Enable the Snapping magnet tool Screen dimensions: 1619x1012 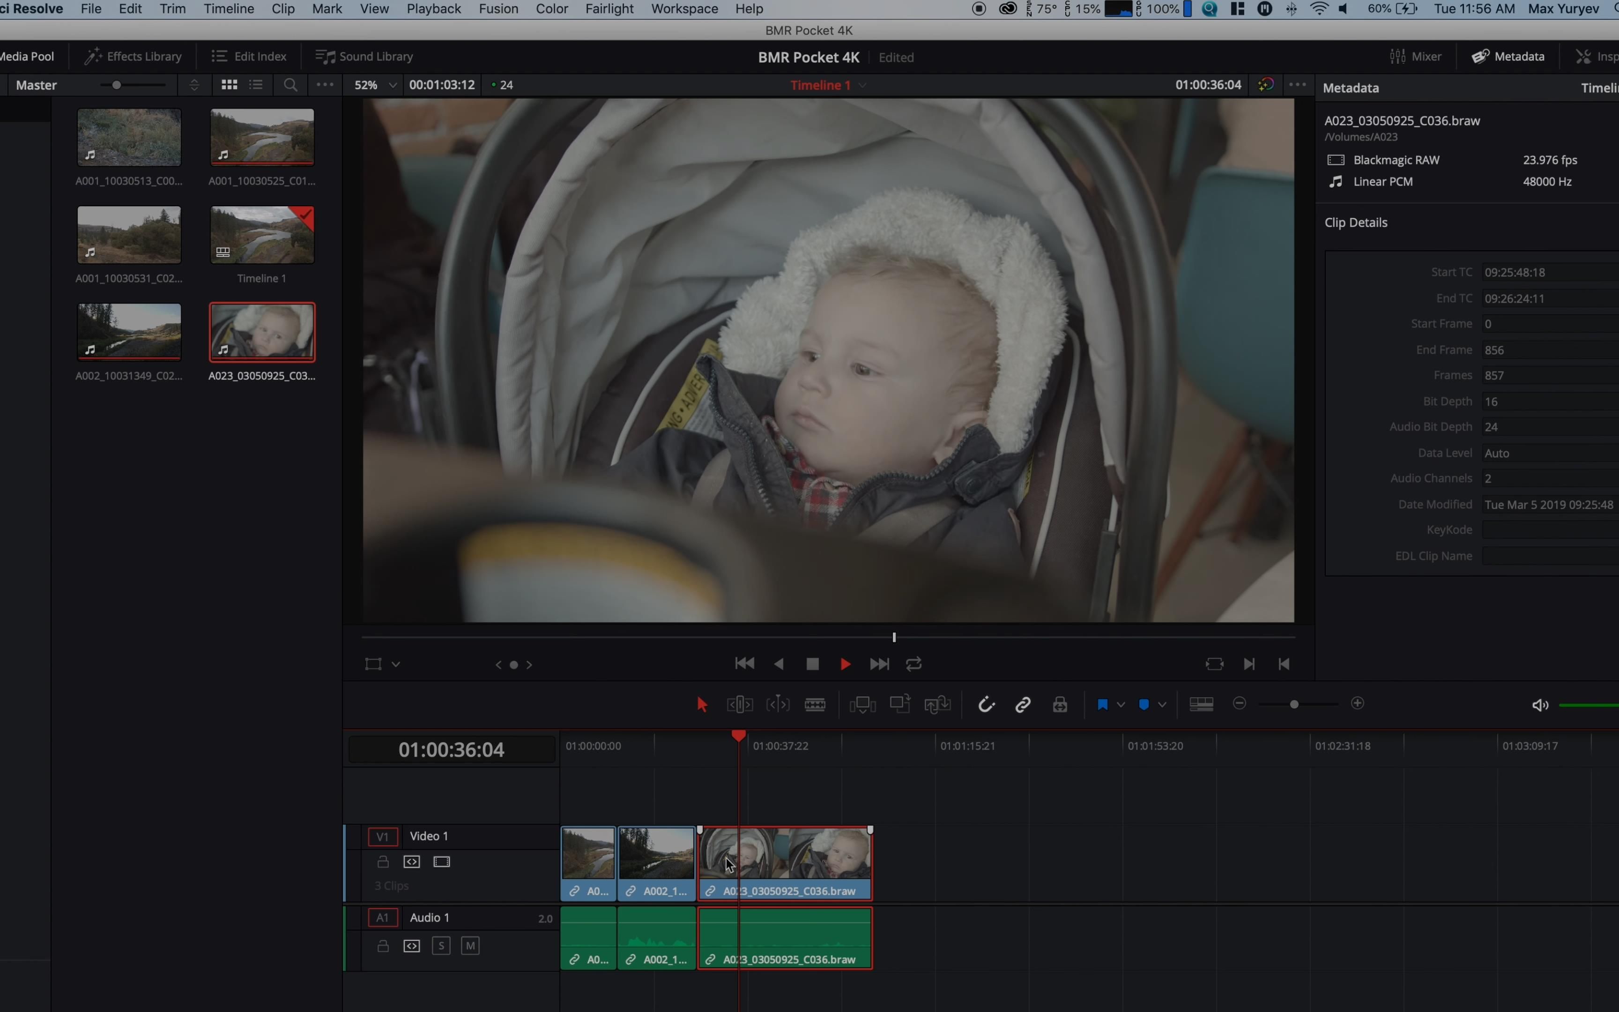[986, 704]
